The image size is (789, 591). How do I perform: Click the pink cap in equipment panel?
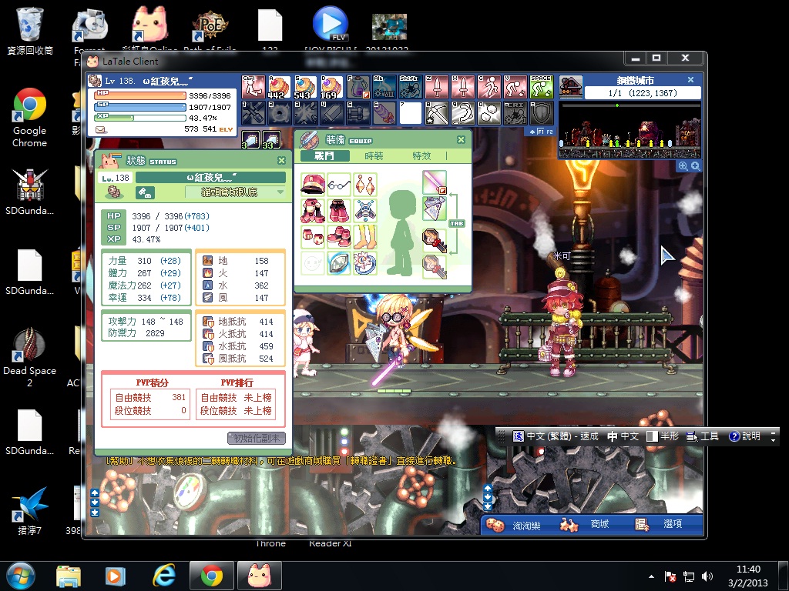(x=313, y=184)
